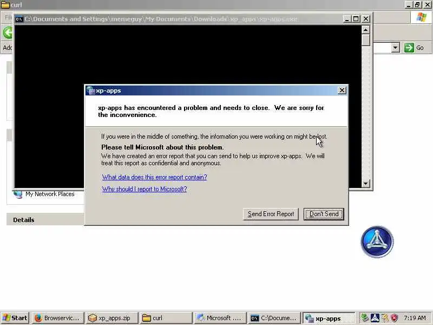Click red security shield tray icon
This screenshot has height=325, width=433.
tap(395, 318)
